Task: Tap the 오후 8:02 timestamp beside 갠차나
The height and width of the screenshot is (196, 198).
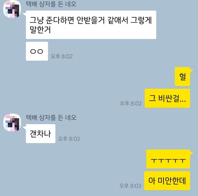Action: tap(69, 139)
